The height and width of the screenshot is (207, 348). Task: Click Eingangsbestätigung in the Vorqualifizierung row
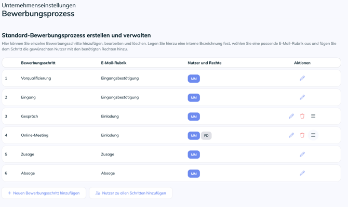120,78
